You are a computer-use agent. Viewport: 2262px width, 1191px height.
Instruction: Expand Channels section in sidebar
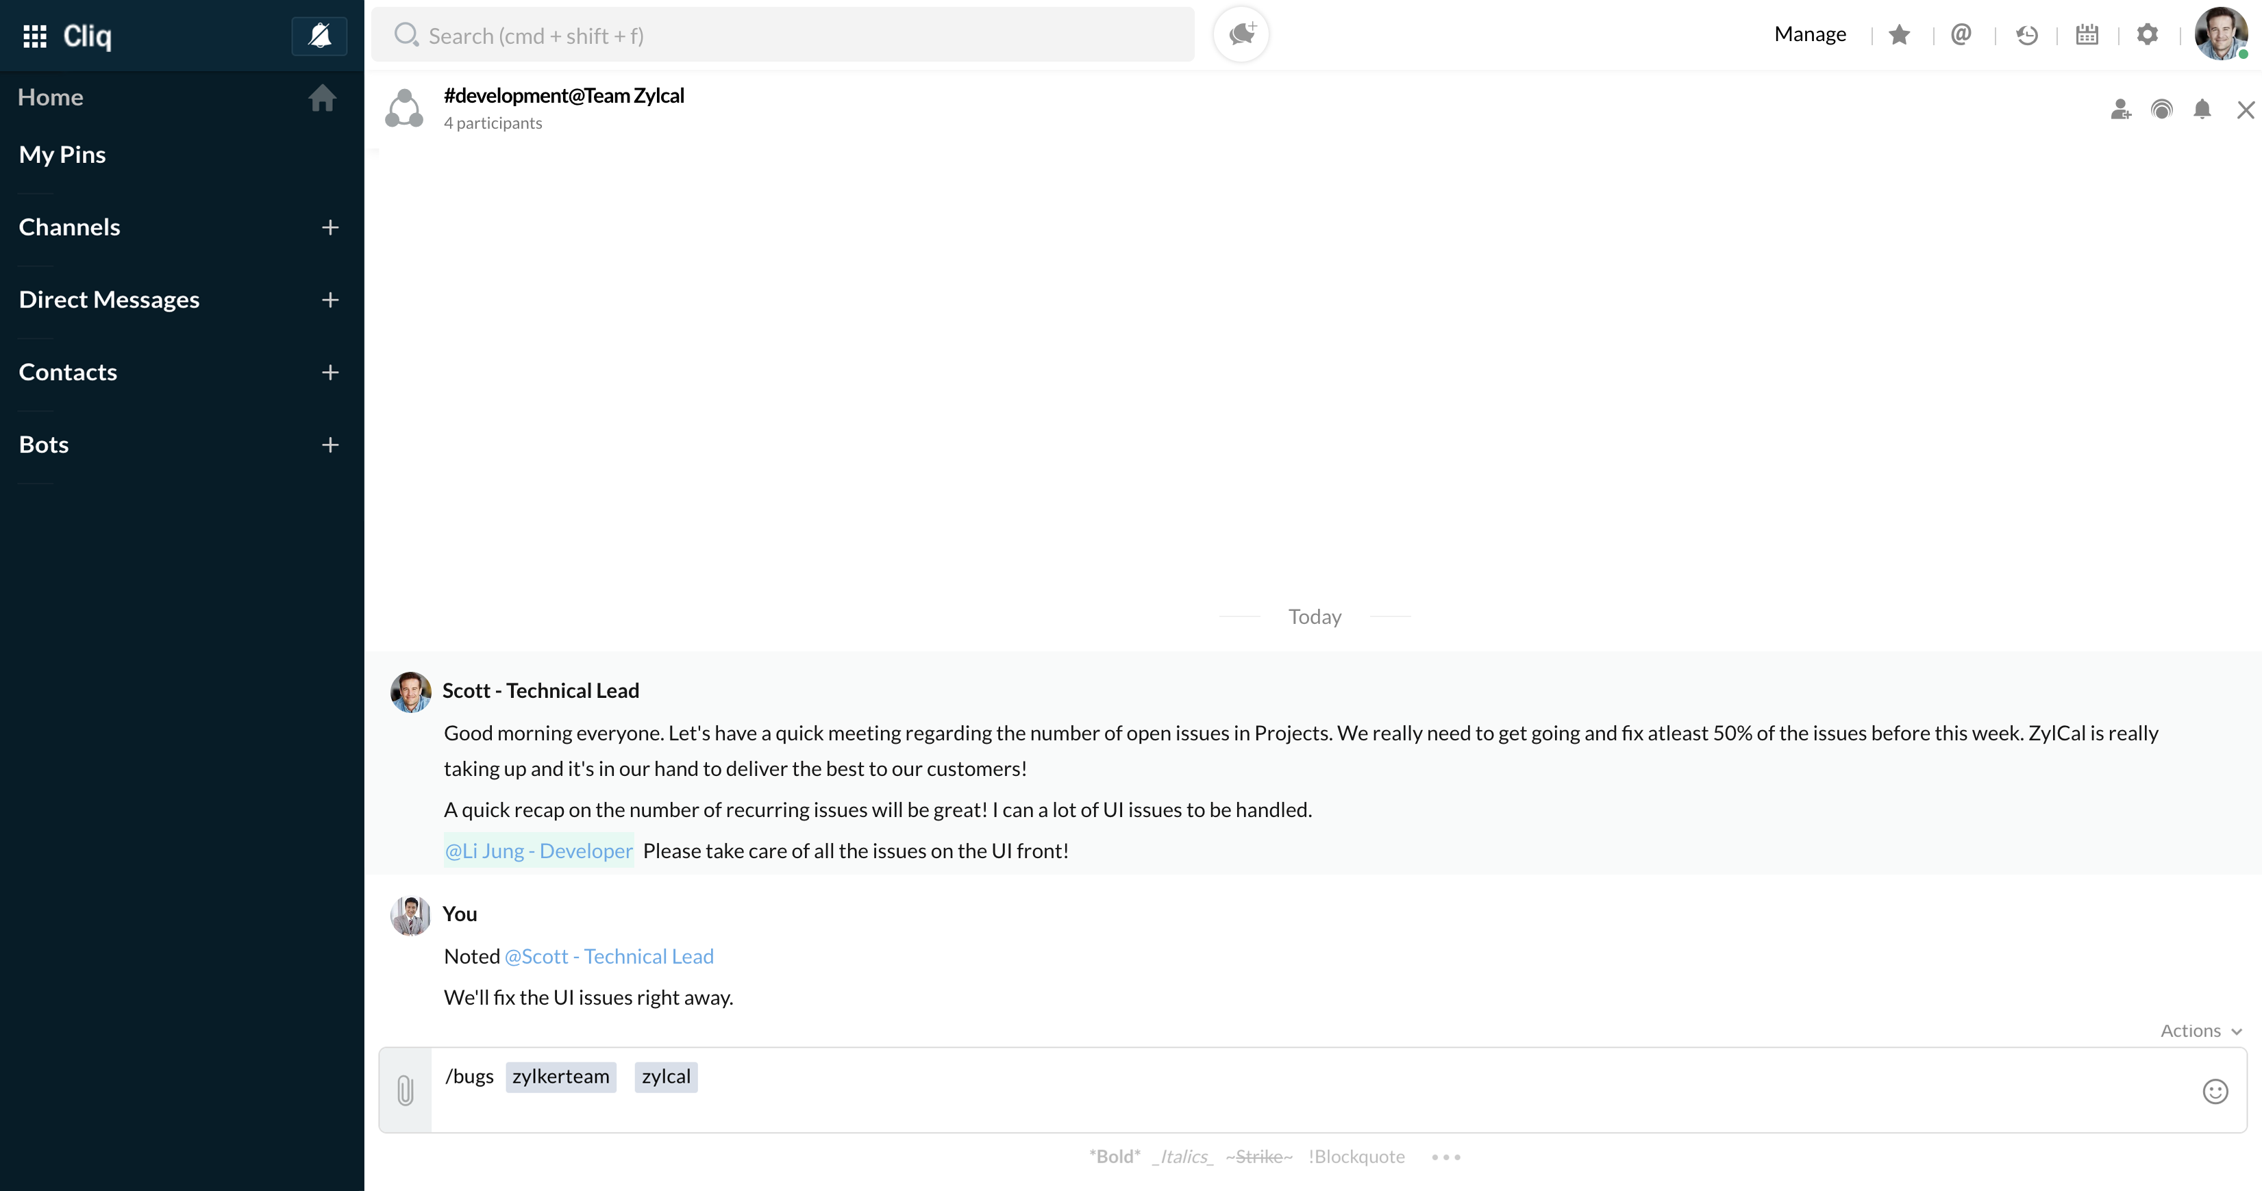[x=69, y=226]
